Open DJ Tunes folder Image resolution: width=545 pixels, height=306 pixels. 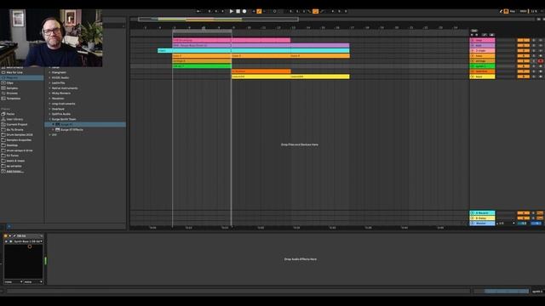click(13, 156)
